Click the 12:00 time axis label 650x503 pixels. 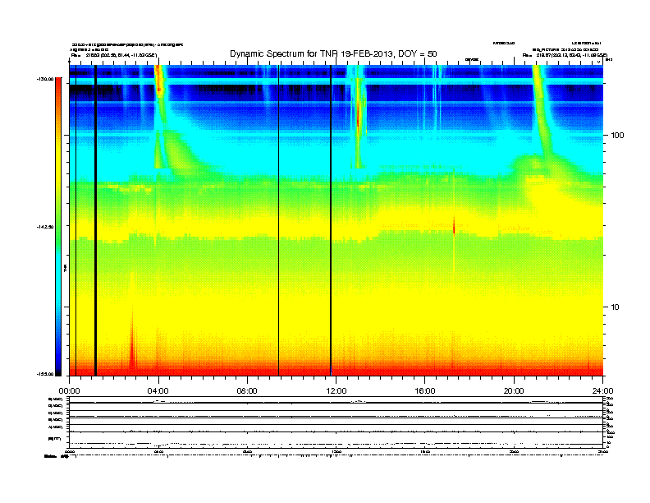tap(336, 391)
